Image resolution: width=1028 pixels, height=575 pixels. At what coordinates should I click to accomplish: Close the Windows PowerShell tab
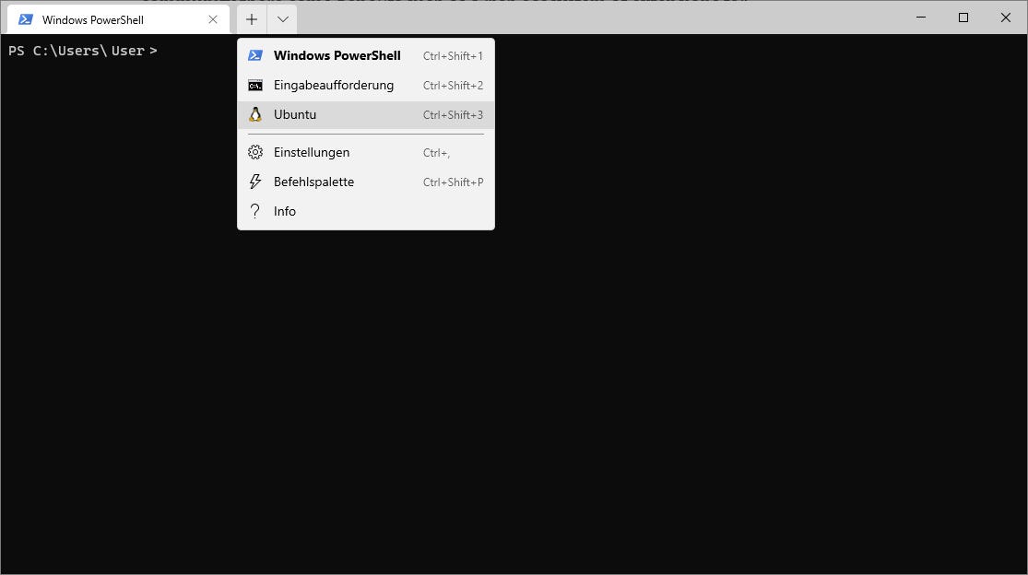point(213,19)
